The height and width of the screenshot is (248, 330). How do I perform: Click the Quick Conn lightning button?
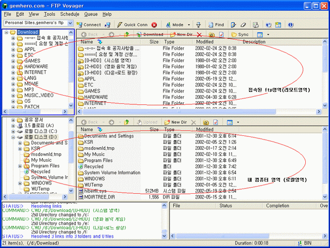click(133, 25)
